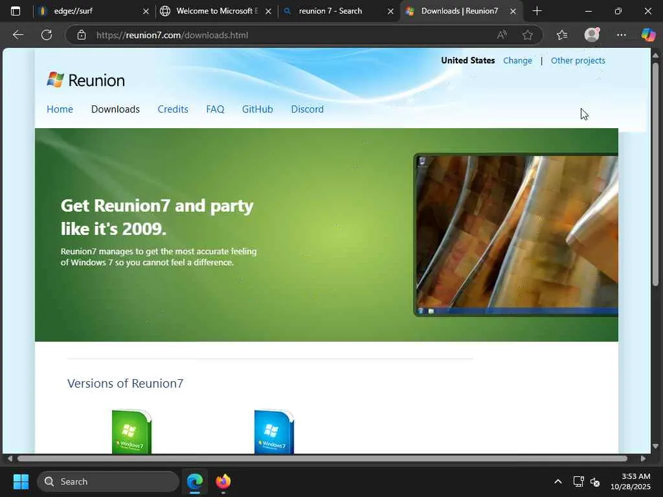Close the reunion 7 - Search tab
663x497 pixels.
pyautogui.click(x=390, y=12)
